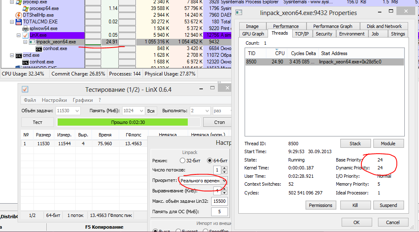This screenshot has height=232, width=419.
Task: Click the Вся memory button
Action: tap(151, 111)
